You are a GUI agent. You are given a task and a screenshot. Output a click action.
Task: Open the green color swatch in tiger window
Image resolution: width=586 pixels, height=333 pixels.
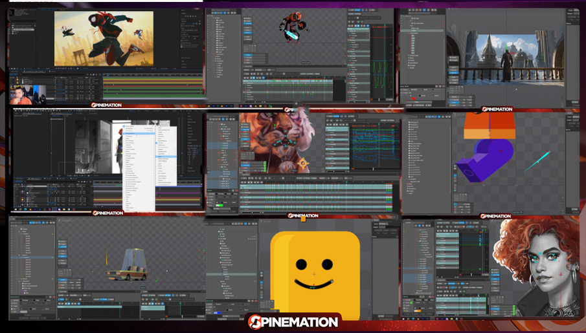point(220,206)
